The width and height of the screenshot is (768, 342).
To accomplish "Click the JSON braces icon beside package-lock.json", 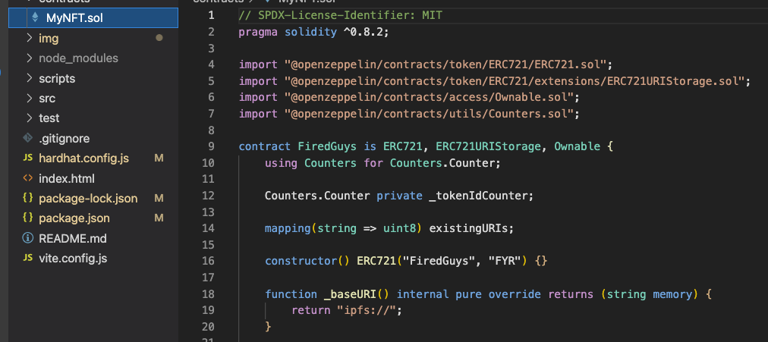I will [x=28, y=198].
